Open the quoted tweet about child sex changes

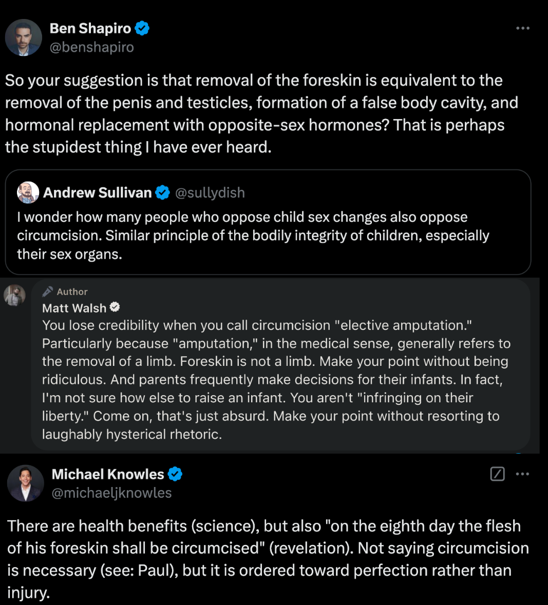[x=268, y=222]
